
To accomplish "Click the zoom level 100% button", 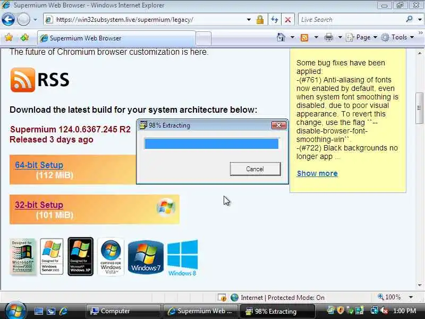I will pos(389,297).
